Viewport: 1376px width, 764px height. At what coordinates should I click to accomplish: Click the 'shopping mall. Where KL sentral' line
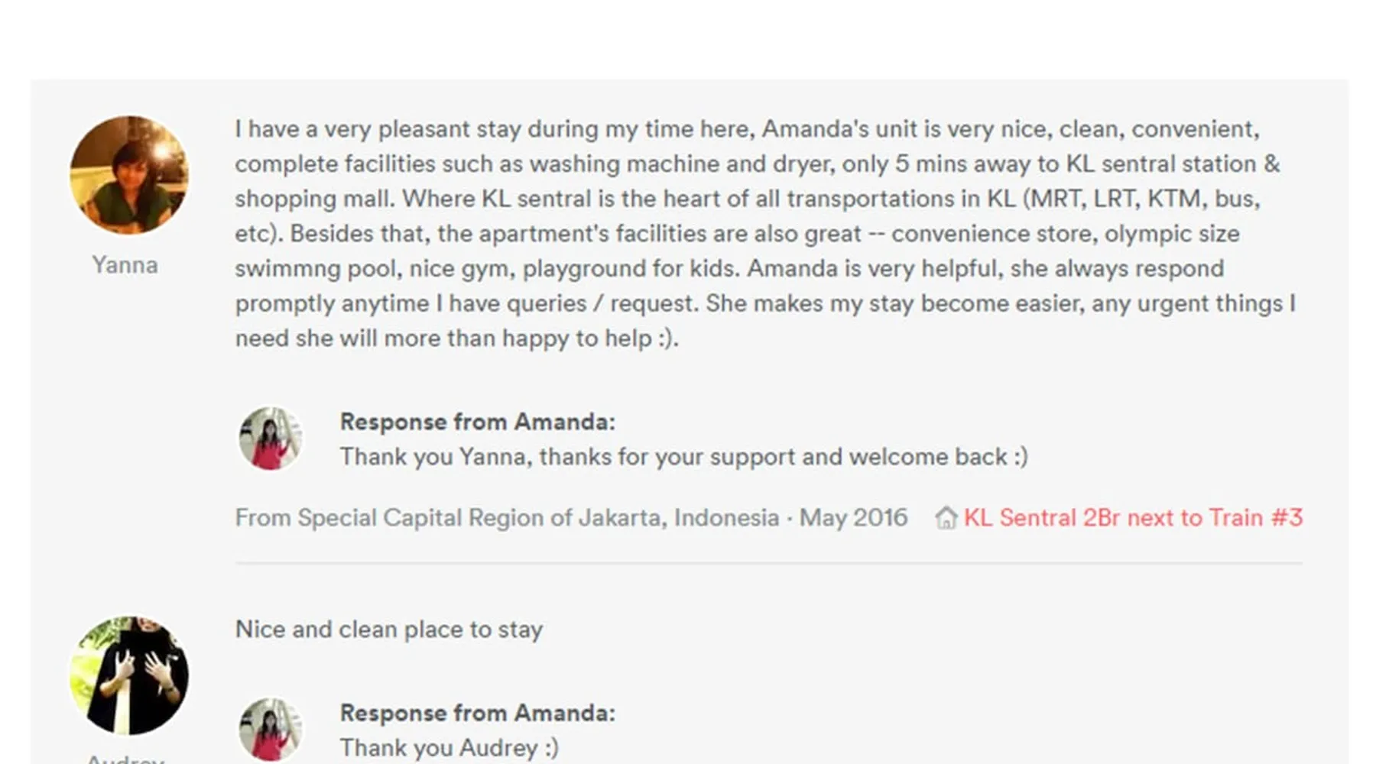pos(748,199)
